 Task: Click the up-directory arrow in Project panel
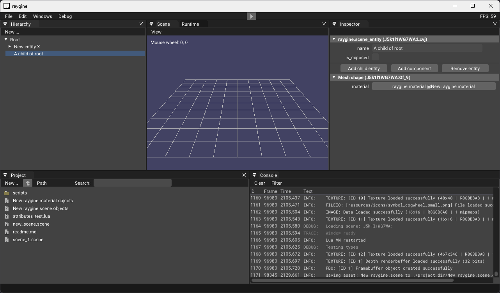[28, 183]
